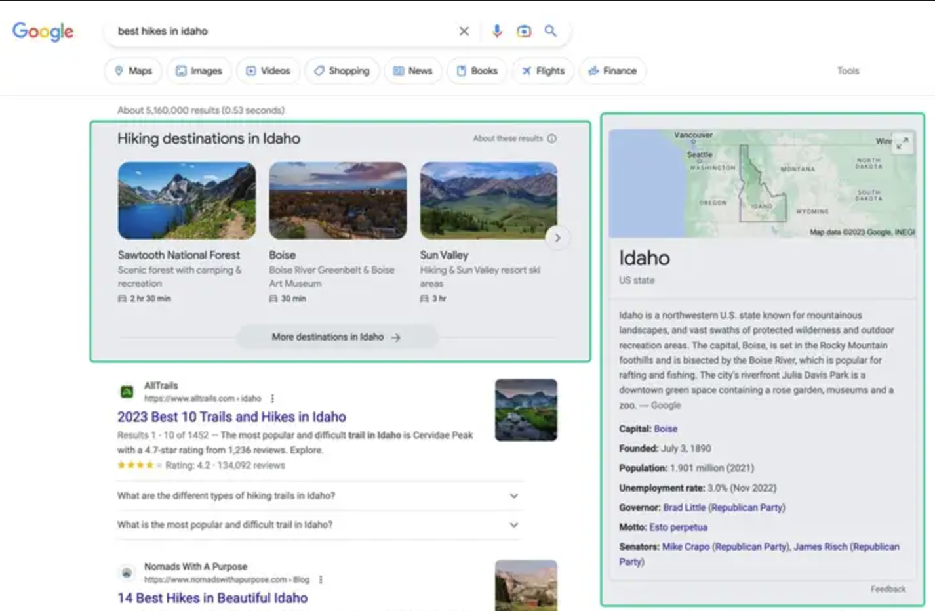This screenshot has height=611, width=935.
Task: Switch to the Images filter
Action: [199, 71]
